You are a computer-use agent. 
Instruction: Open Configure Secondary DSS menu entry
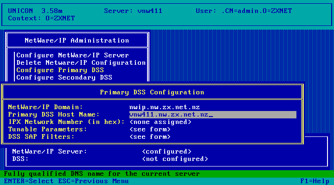point(64,78)
